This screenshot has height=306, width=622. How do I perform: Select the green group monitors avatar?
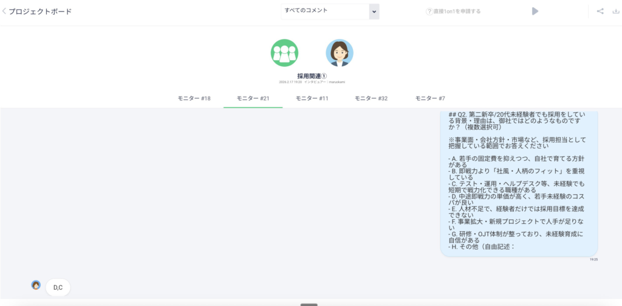coord(284,53)
